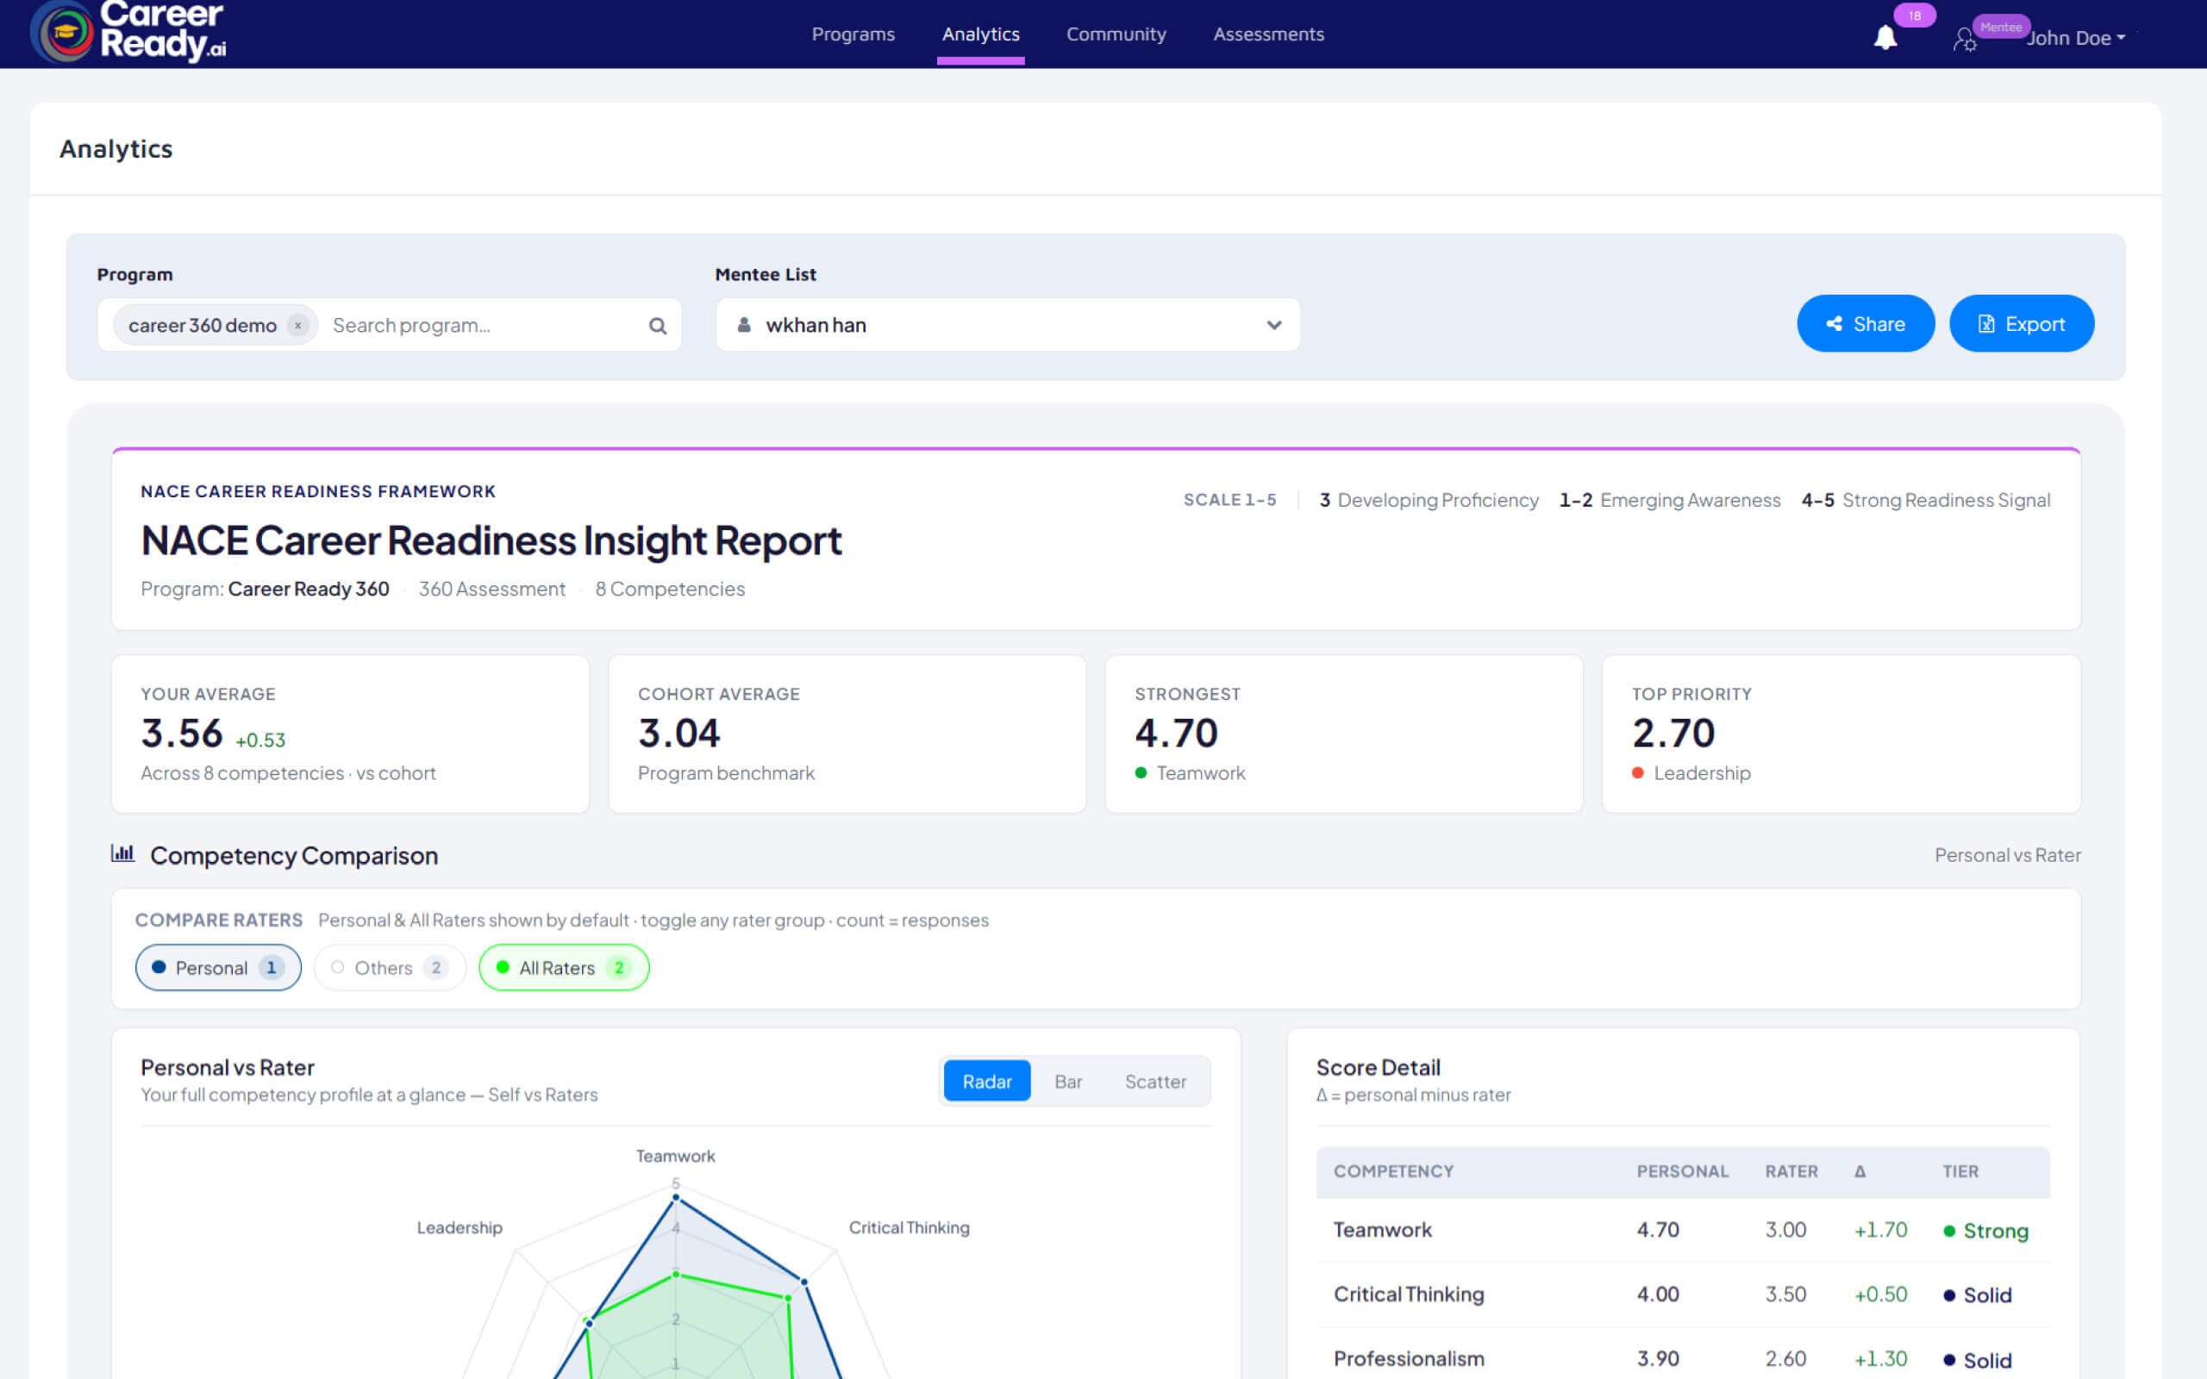Open the notifications bell
Viewport: 2207px width, 1379px height.
pyautogui.click(x=1885, y=37)
